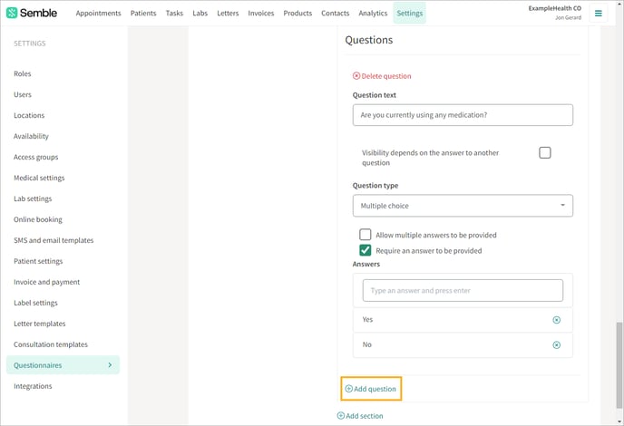Open Consultation templates settings
Screen dimensions: 624x426
[x=51, y=344]
